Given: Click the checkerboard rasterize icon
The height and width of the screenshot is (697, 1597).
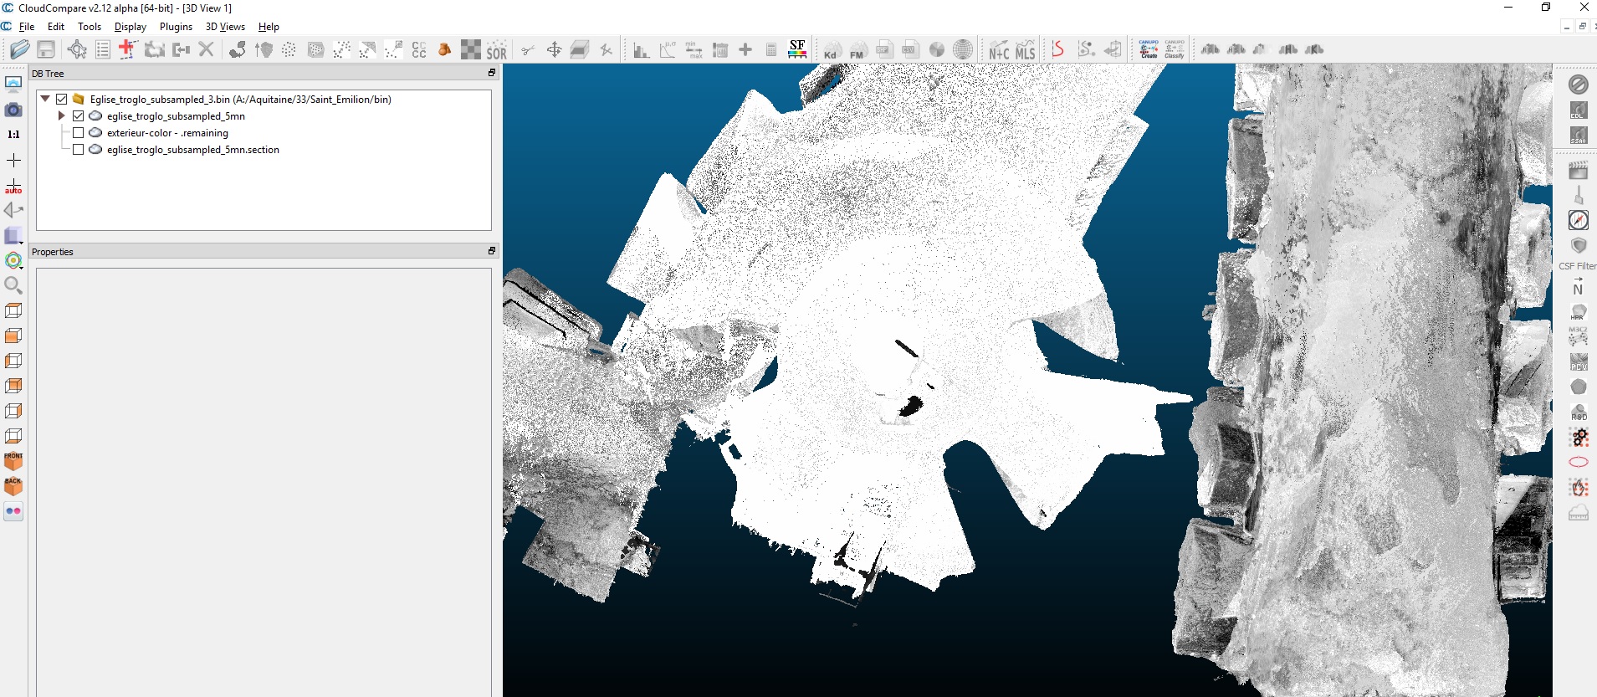Looking at the screenshot, I should click(471, 49).
